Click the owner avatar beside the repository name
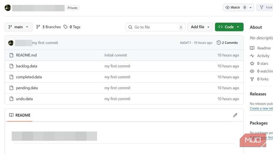The height and width of the screenshot is (154, 273). 8,8
